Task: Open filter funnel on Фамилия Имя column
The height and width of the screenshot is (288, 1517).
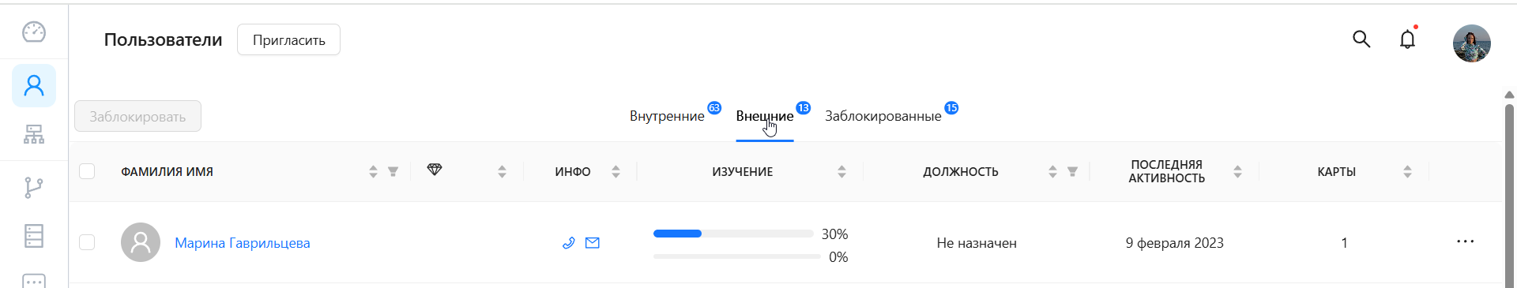Action: click(393, 171)
